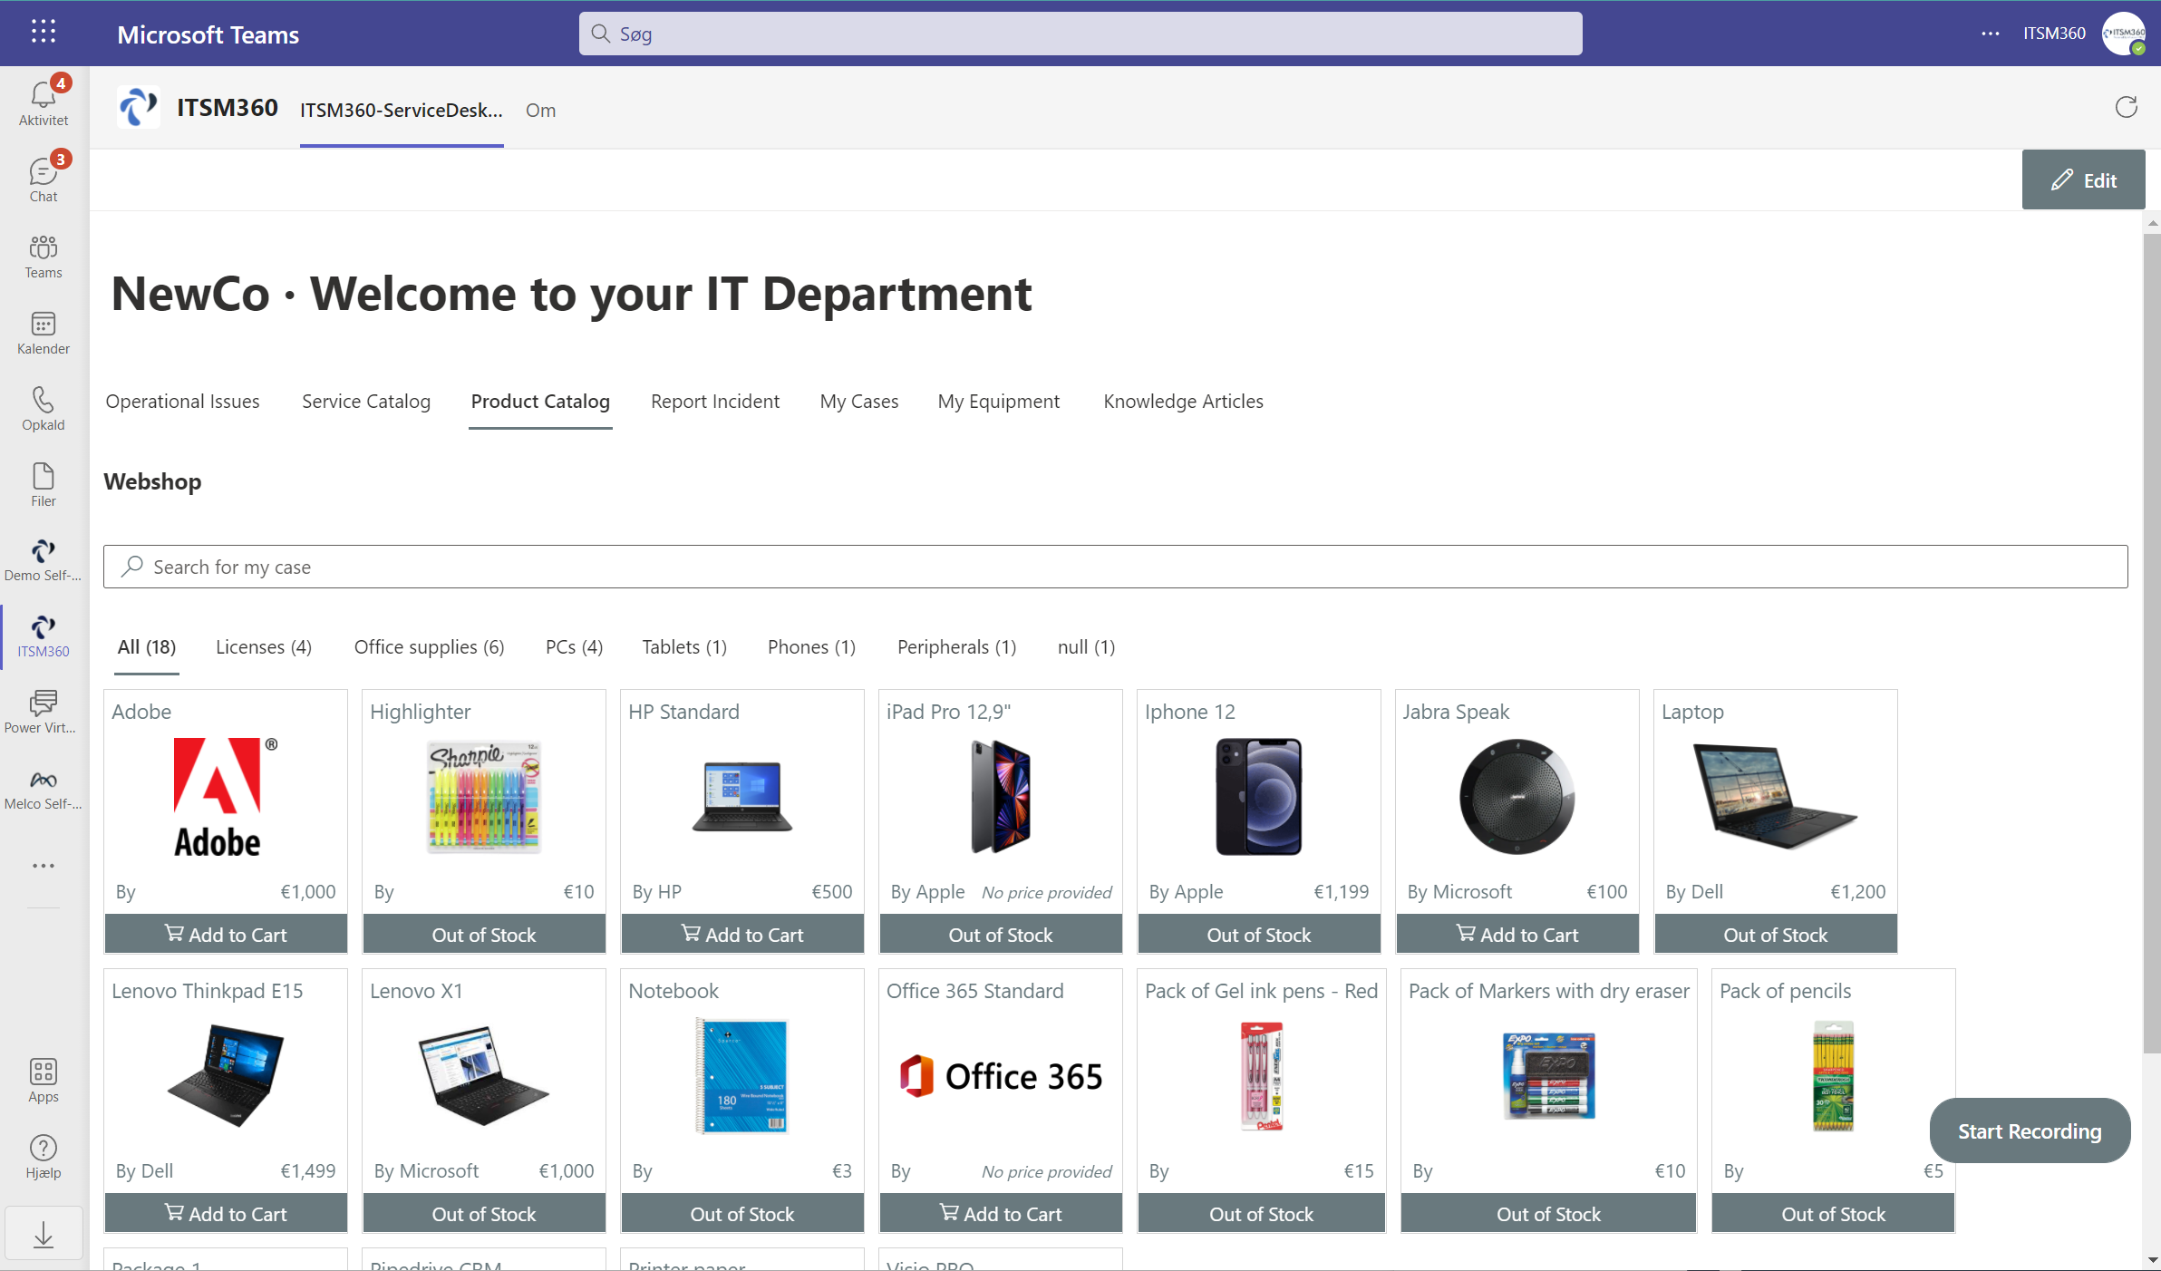Open Hjælp help section
Screen dimensions: 2161x1271
pos(44,1157)
